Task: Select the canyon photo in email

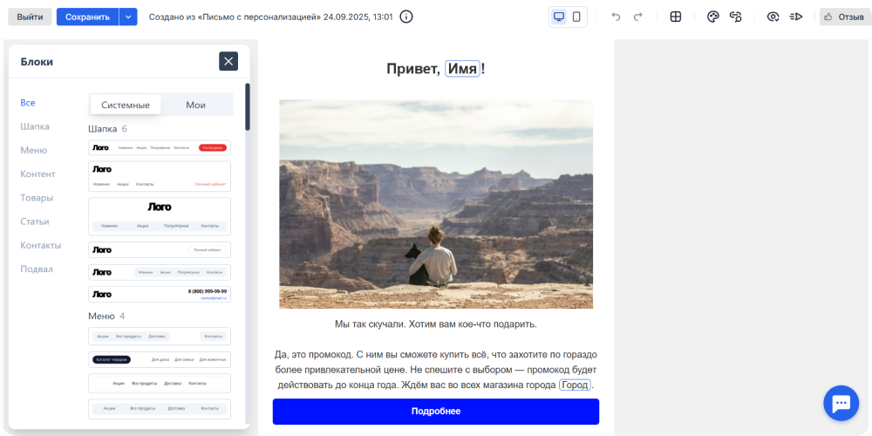Action: coord(436,204)
